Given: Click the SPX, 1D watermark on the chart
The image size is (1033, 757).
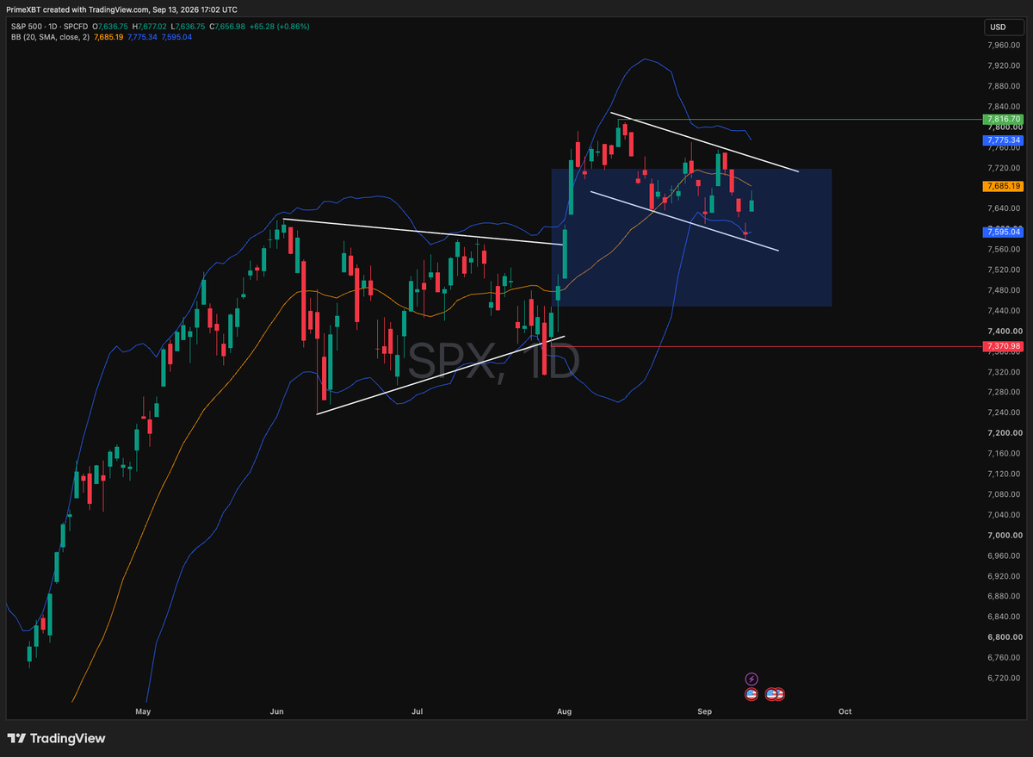Looking at the screenshot, I should (493, 362).
